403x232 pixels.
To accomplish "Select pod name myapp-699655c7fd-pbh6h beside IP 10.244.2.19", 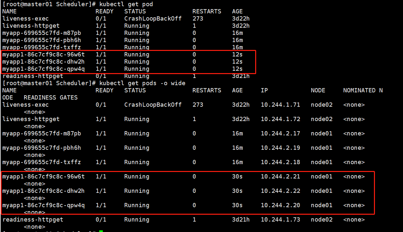I will (41, 148).
